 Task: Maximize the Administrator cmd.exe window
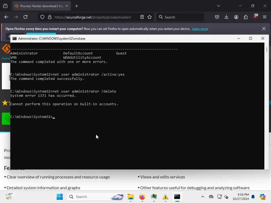click(x=251, y=39)
